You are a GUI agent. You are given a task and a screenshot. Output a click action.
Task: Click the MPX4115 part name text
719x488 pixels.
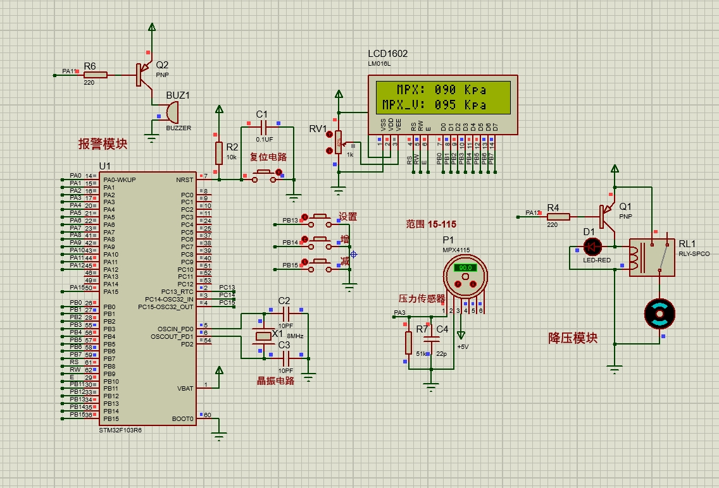(x=456, y=250)
